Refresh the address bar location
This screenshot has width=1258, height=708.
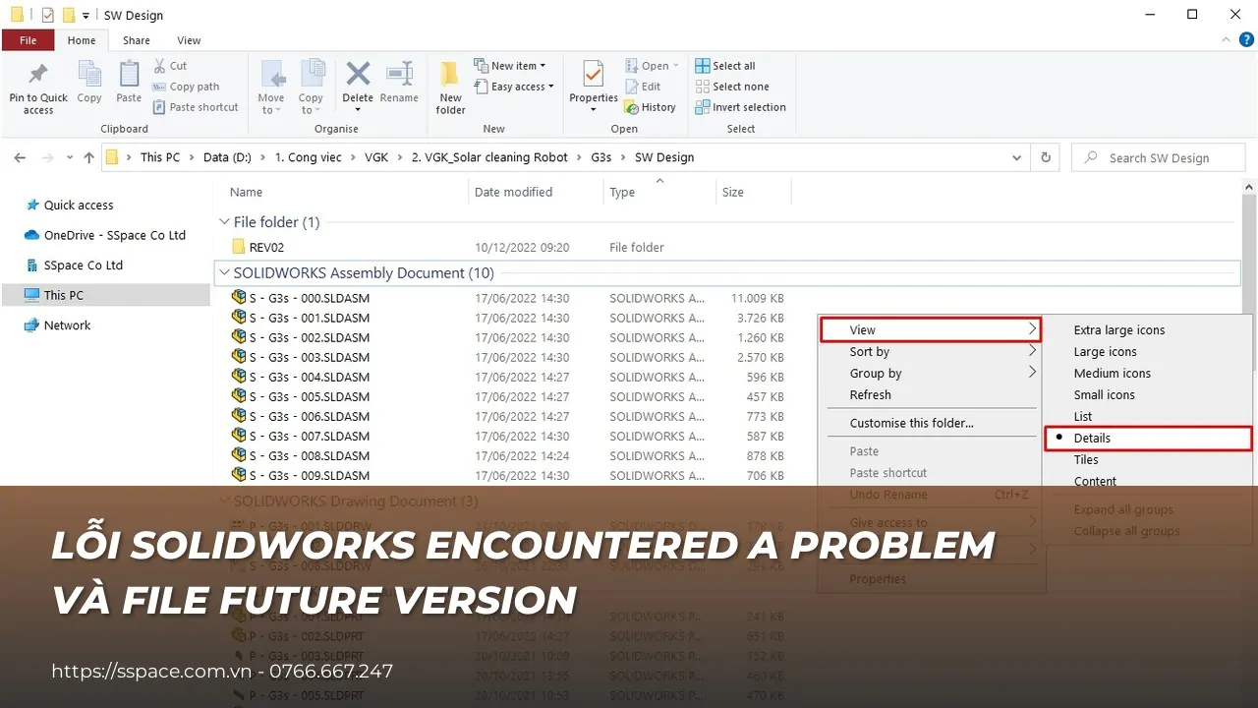(1046, 157)
